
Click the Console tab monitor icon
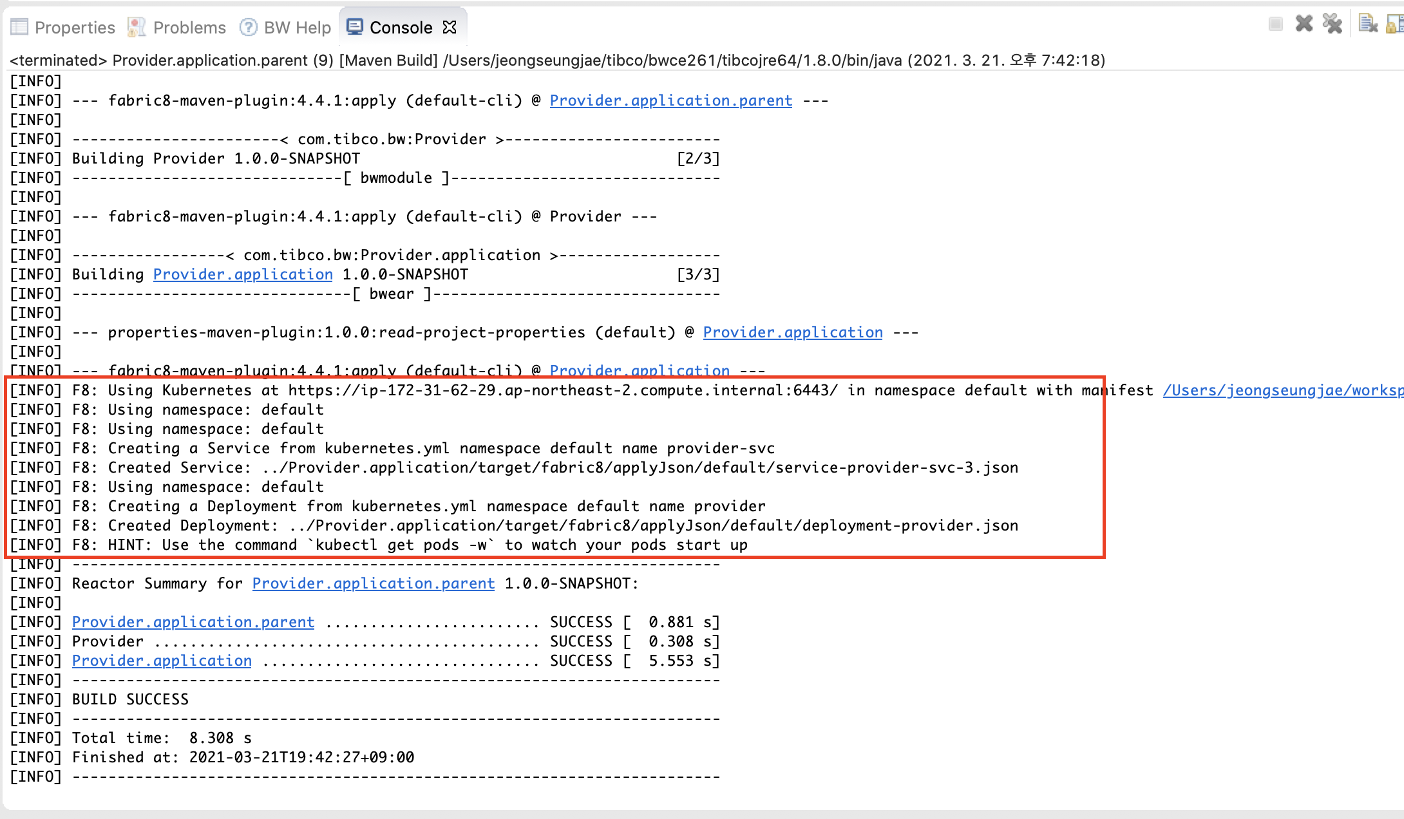point(355,27)
